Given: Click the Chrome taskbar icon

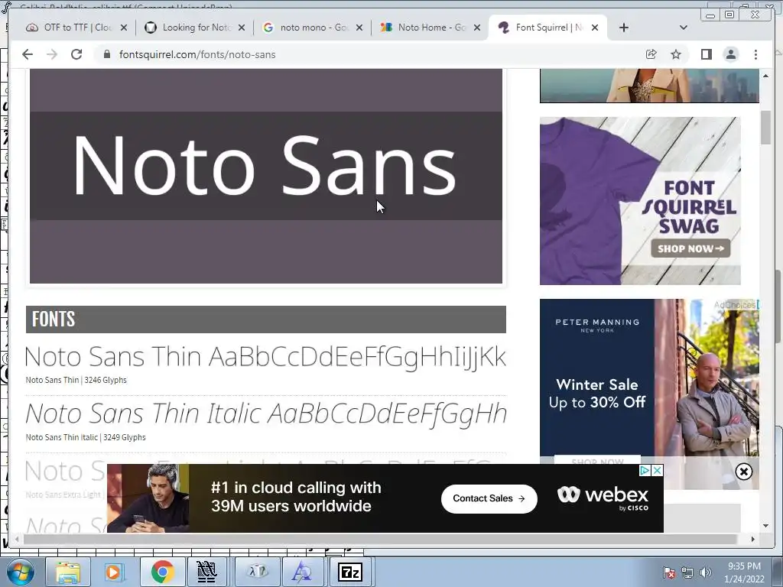Looking at the screenshot, I should tap(161, 572).
